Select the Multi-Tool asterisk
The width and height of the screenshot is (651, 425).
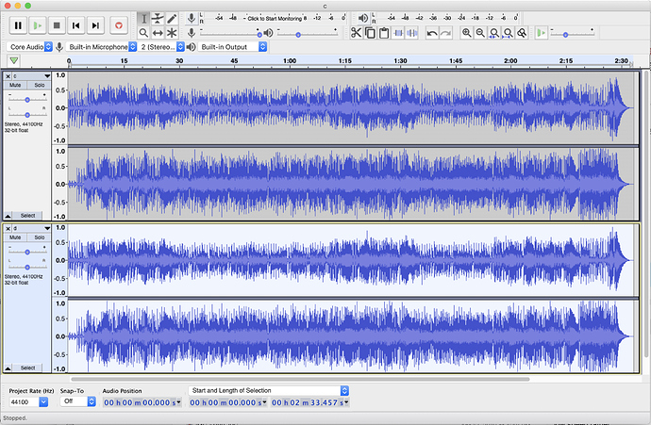172,33
